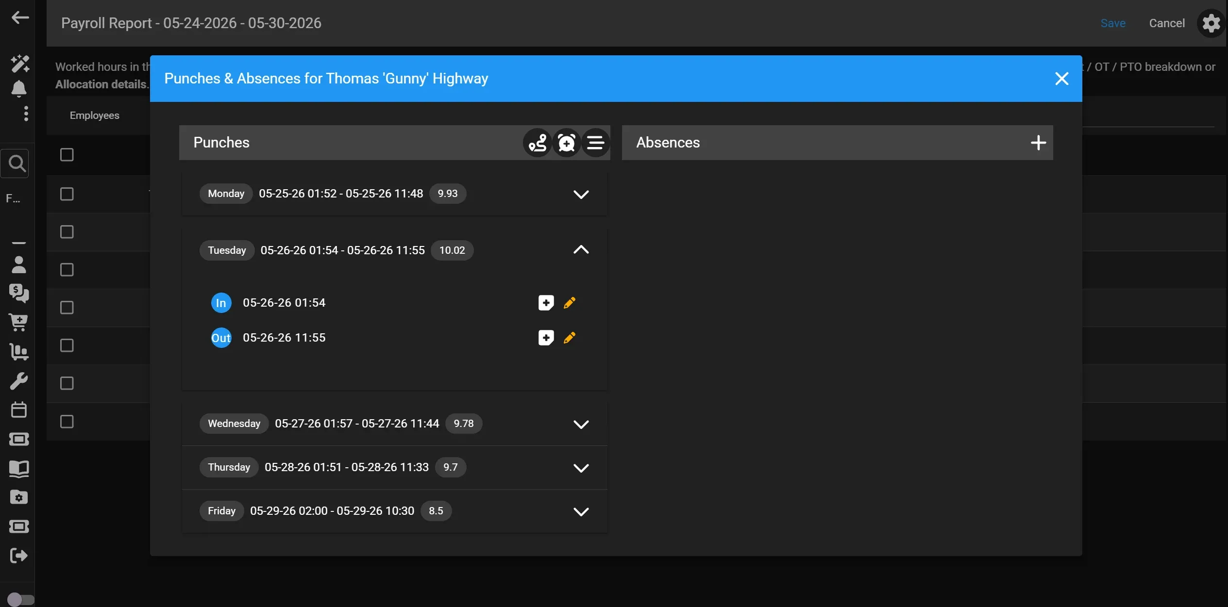Add a new absence with plus icon

[1038, 143]
